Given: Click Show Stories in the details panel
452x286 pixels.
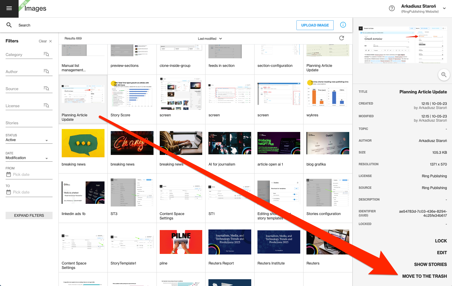Looking at the screenshot, I should tap(430, 264).
